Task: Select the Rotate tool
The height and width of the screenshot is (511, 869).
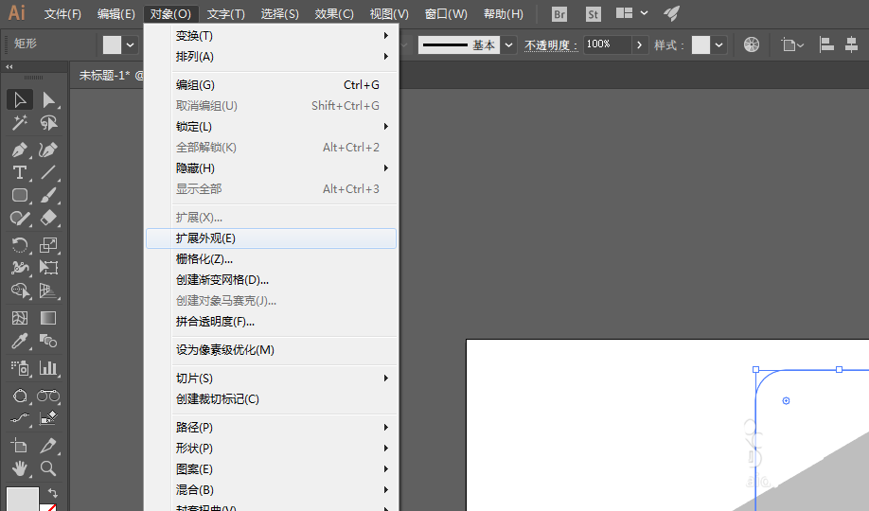Action: click(20, 245)
